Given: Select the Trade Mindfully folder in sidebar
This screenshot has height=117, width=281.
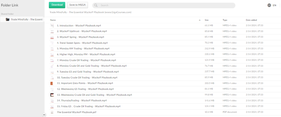Looking at the screenshot, I should pos(27,19).
